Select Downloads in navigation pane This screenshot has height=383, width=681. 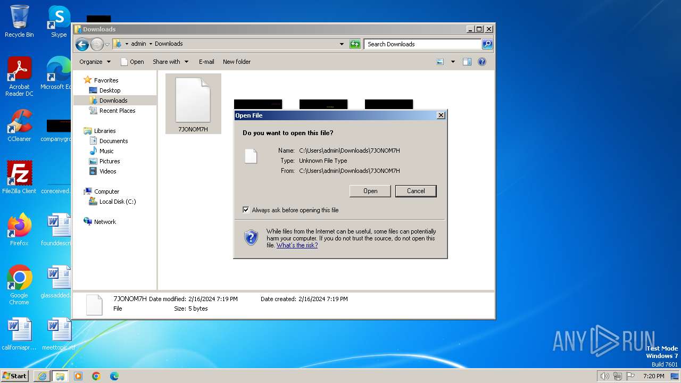pos(113,101)
